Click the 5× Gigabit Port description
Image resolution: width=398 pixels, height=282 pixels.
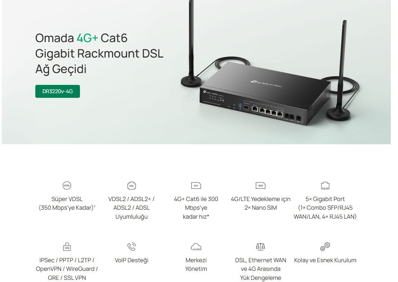325,208
